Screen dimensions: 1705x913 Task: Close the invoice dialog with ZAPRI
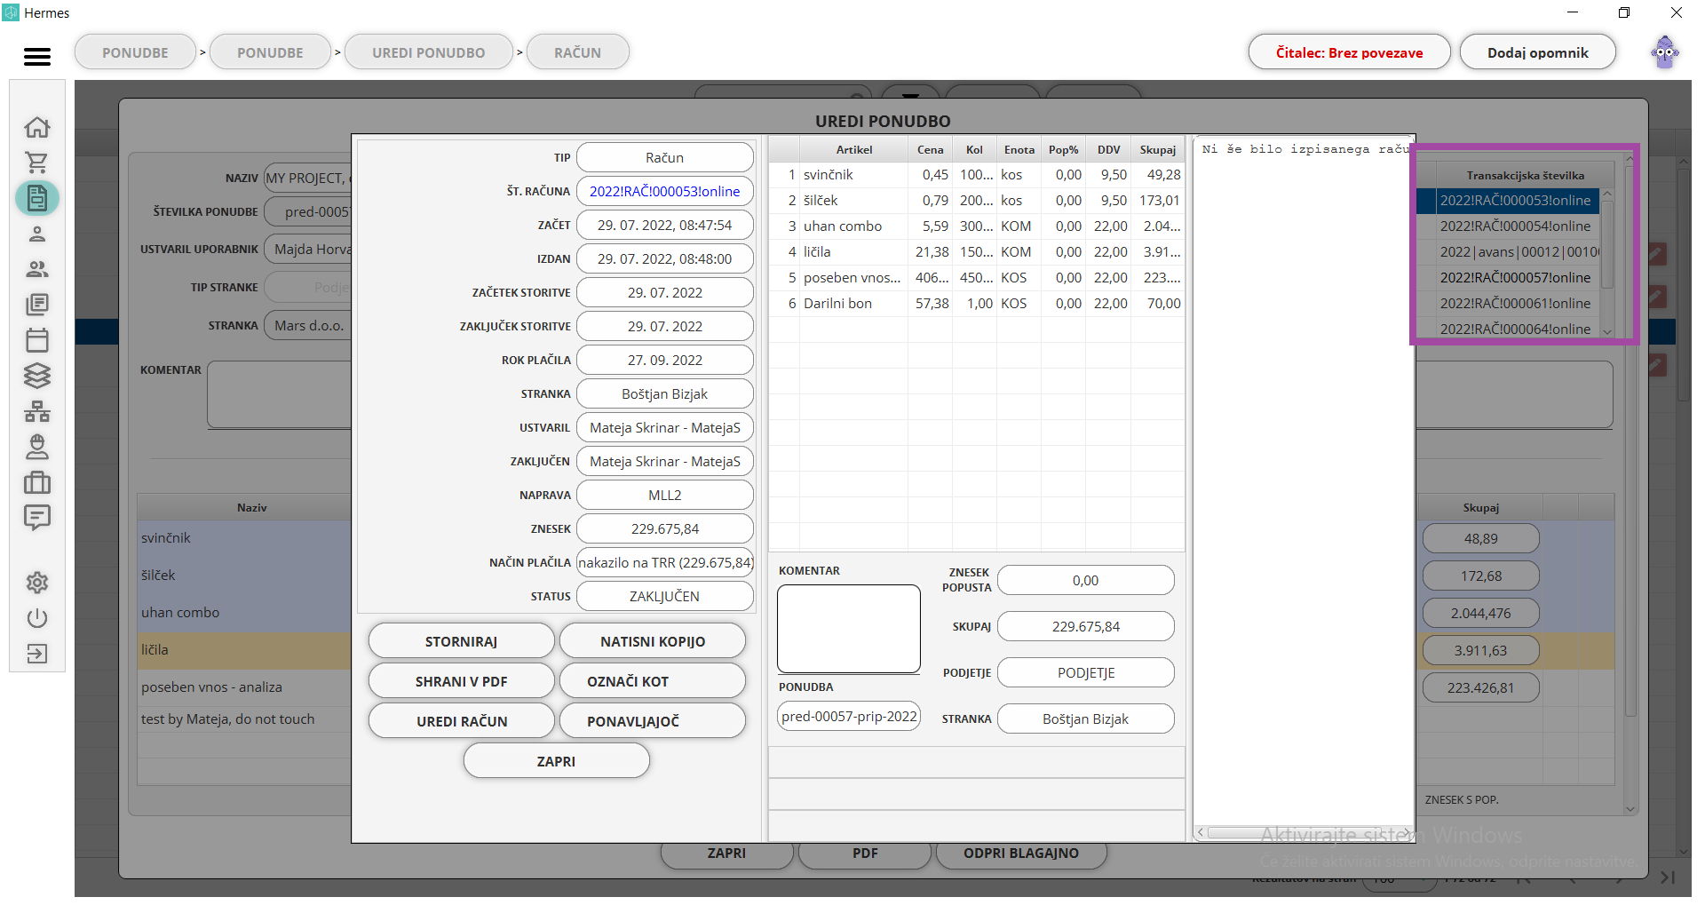pos(556,761)
